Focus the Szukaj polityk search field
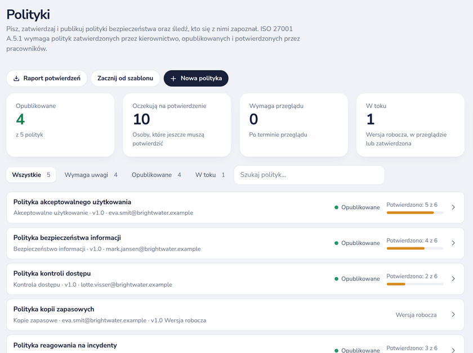Viewport: 473px width, 353px height. pyautogui.click(x=309, y=175)
